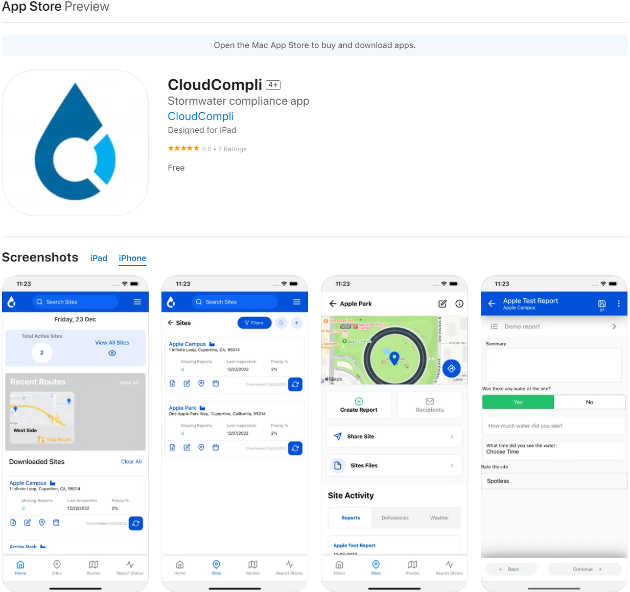Click How much water did you see field
Viewport: 630px width, 592px height.
tap(554, 426)
